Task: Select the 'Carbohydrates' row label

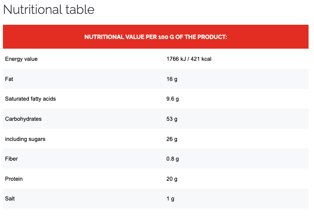Action: pos(23,119)
